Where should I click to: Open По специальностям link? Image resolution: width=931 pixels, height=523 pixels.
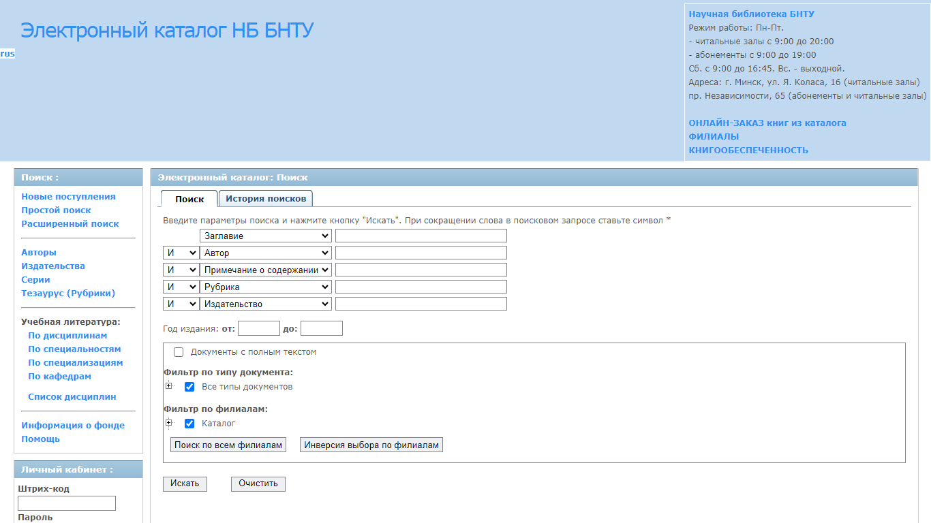pos(74,349)
